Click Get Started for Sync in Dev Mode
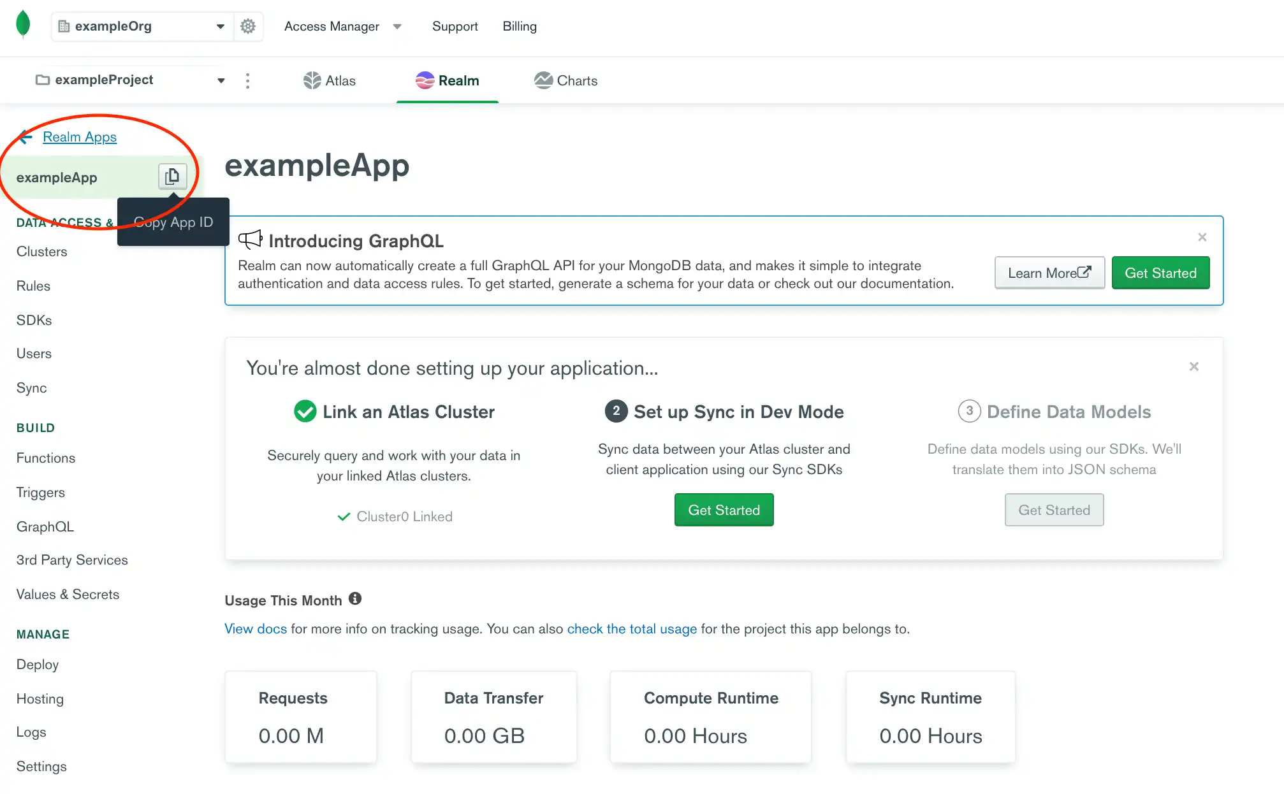 (x=724, y=510)
